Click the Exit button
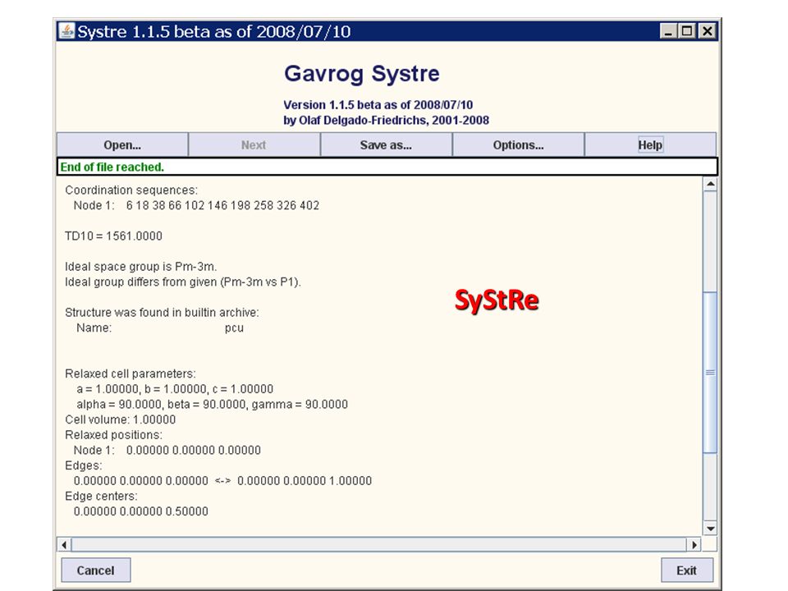Image resolution: width=788 pixels, height=591 pixels. (686, 570)
